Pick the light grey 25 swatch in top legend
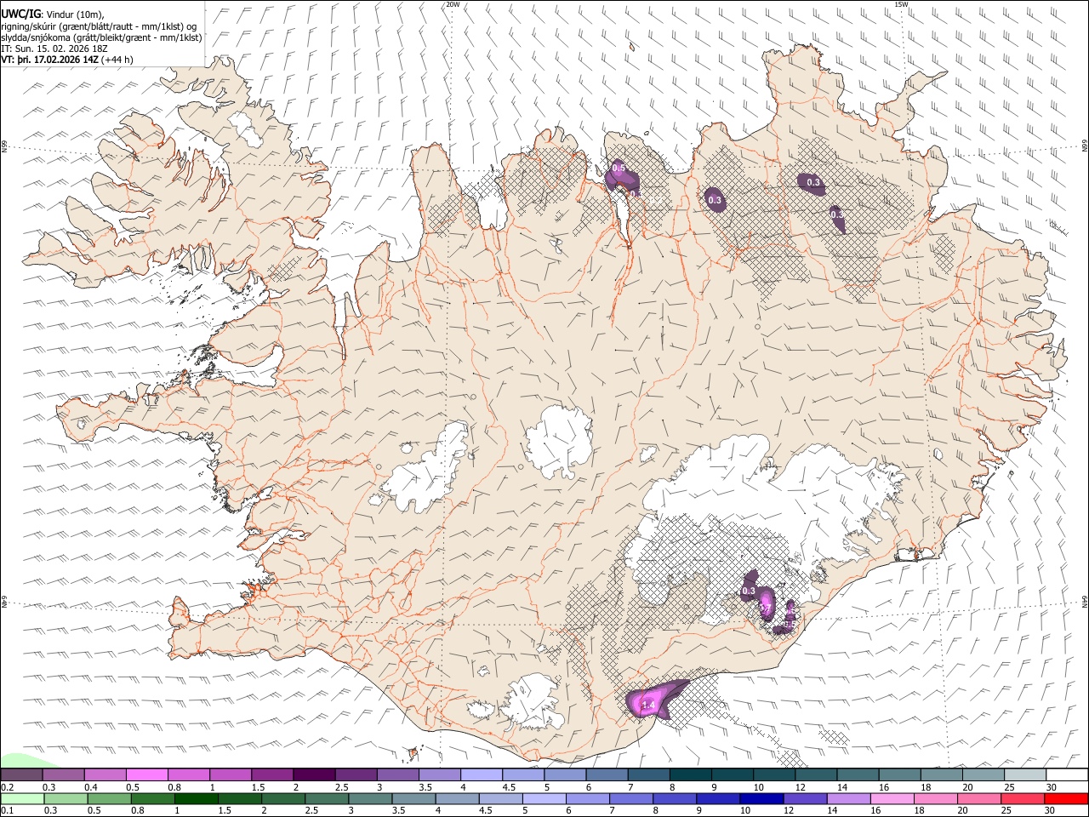The image size is (1089, 817). (x=1024, y=775)
